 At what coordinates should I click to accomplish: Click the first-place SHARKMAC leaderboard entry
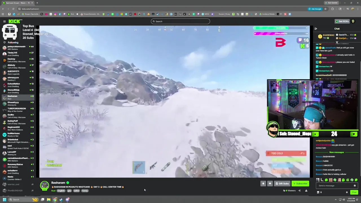[326, 36]
